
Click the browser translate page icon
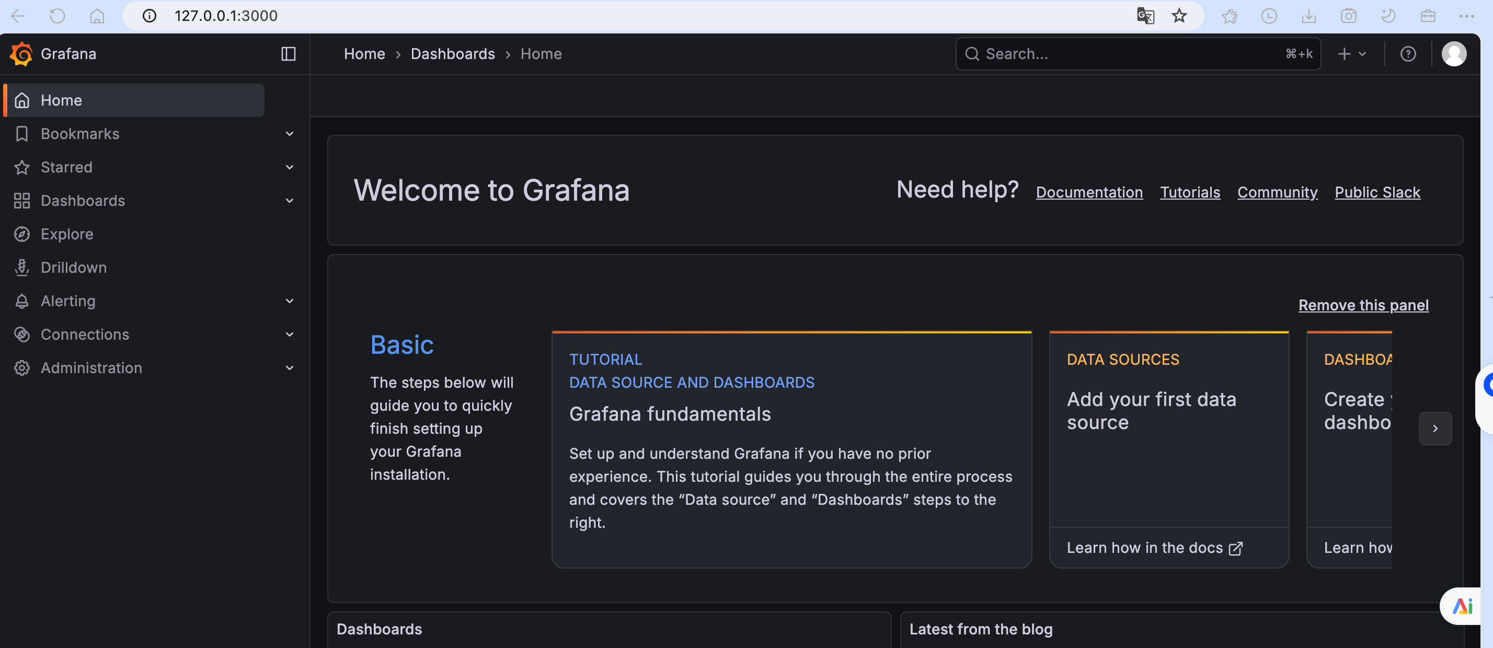pos(1145,16)
